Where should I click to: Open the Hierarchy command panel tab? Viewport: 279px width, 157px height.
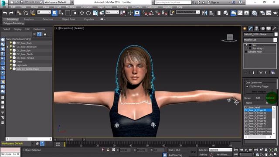click(256, 28)
